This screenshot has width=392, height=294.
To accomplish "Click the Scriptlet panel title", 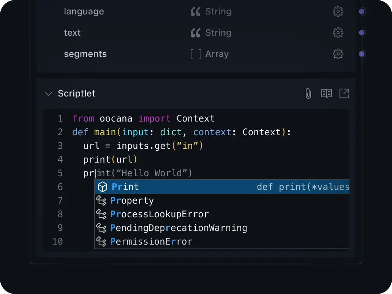I will click(x=76, y=93).
